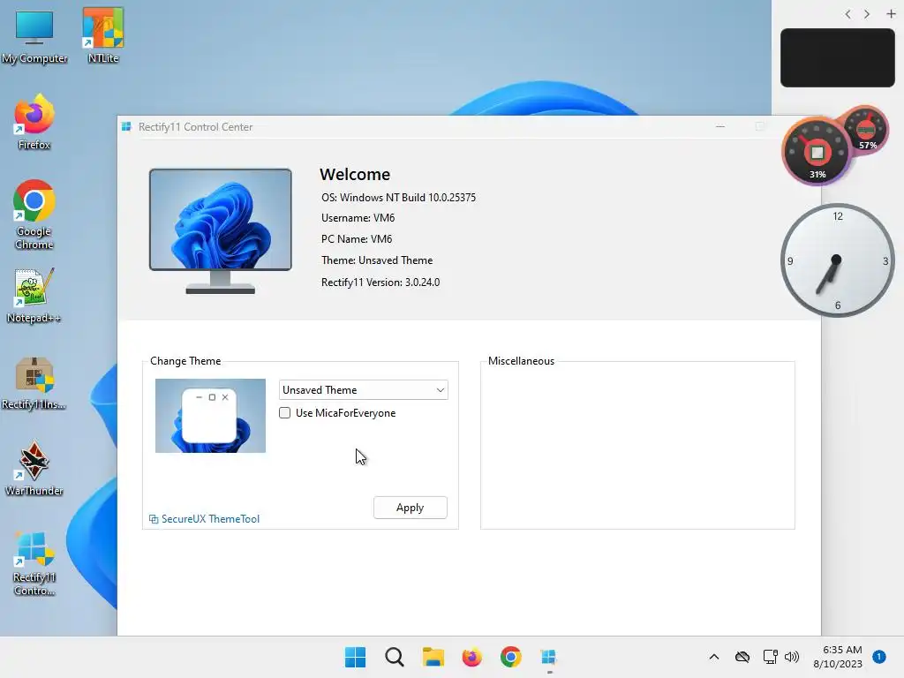Click the black gadget panel
The width and height of the screenshot is (904, 678).
tap(837, 57)
